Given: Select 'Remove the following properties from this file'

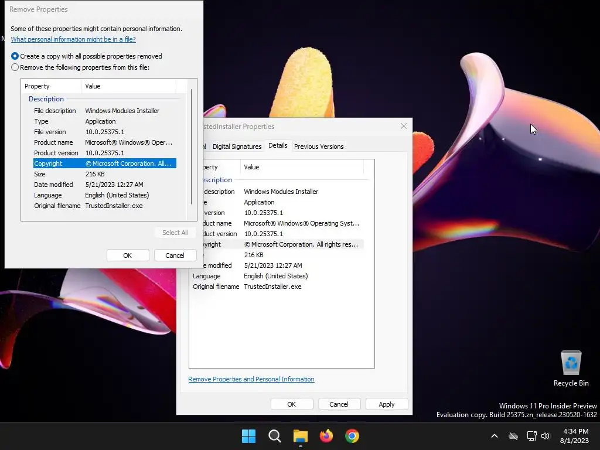Looking at the screenshot, I should click(80, 67).
